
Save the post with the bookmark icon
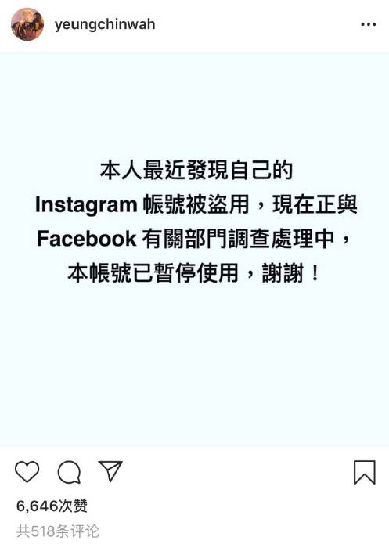tap(365, 472)
